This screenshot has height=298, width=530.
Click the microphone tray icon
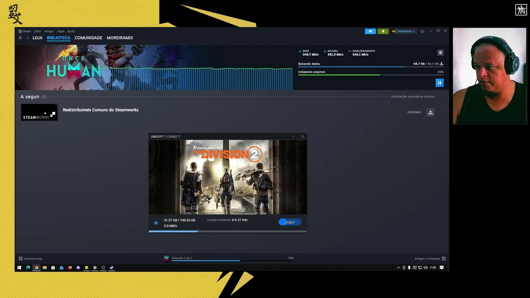(x=409, y=268)
